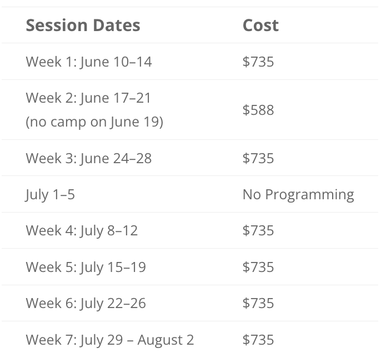Click the $735 cost for Week 3

tap(258, 158)
